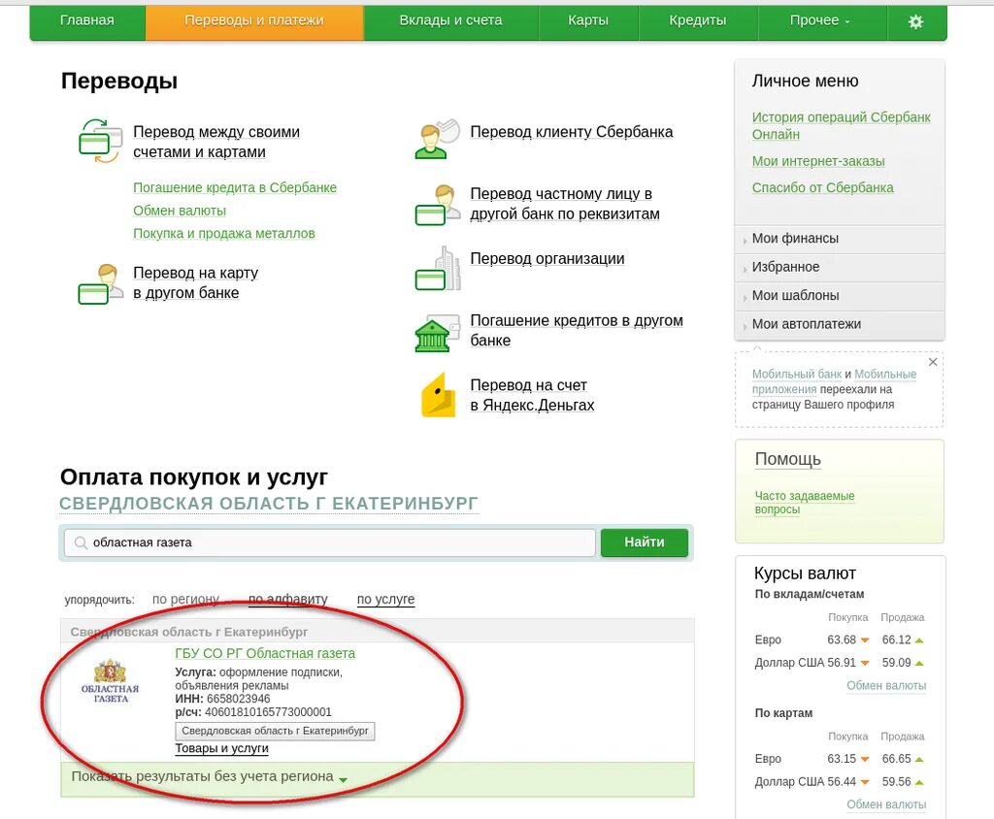This screenshot has height=819, width=994.
Task: Click the Sberbank client transfer person icon
Action: click(437, 140)
